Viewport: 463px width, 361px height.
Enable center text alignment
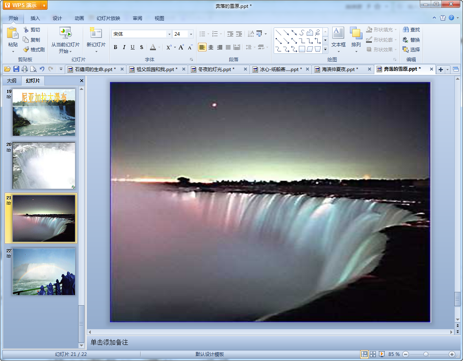click(x=211, y=47)
